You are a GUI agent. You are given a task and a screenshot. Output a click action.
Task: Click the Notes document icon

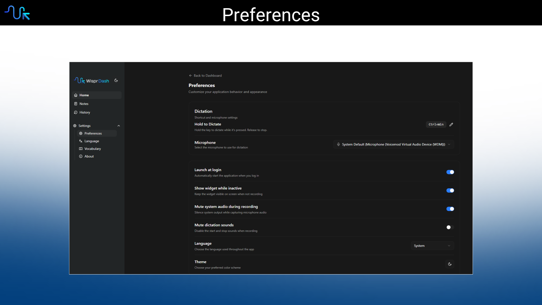click(x=76, y=104)
